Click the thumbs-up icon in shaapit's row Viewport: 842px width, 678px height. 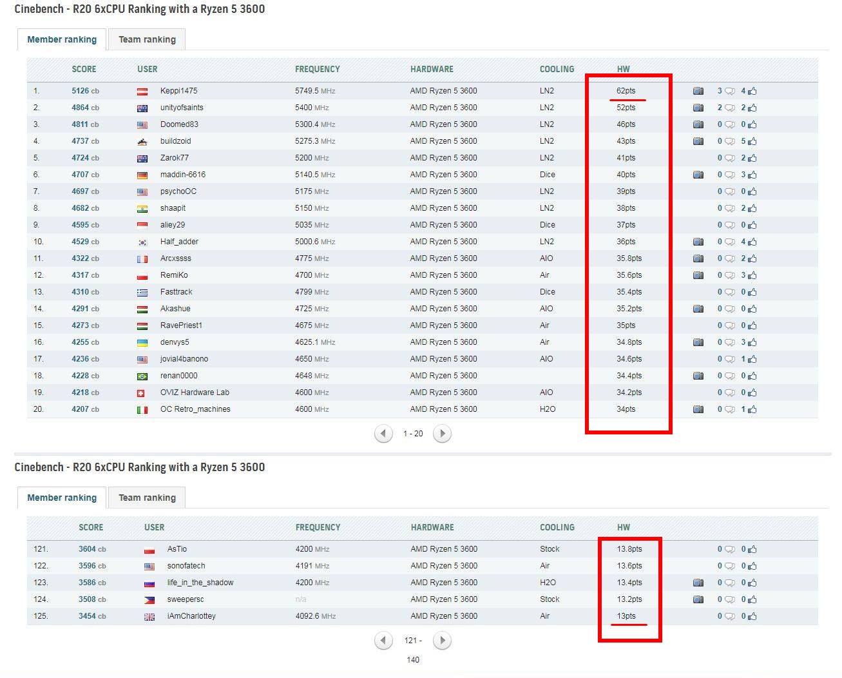(752, 208)
